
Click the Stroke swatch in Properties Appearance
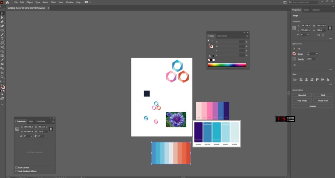(294, 54)
